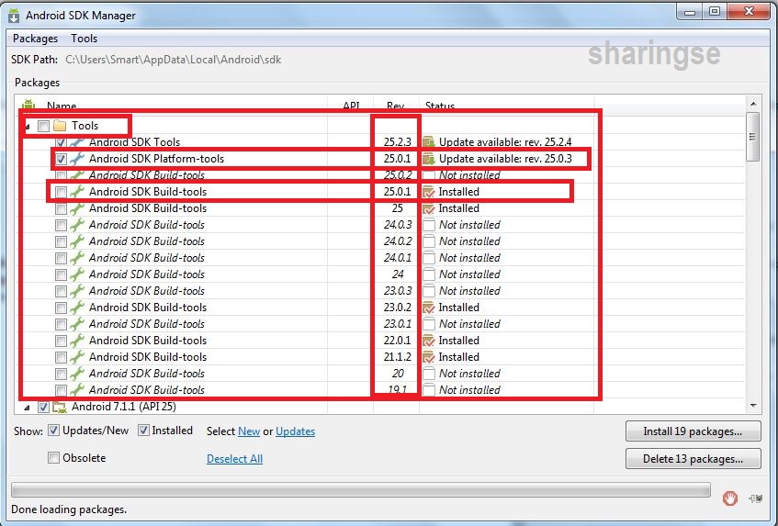Open the Tools menu
Viewport: 778px width, 526px height.
pos(84,39)
